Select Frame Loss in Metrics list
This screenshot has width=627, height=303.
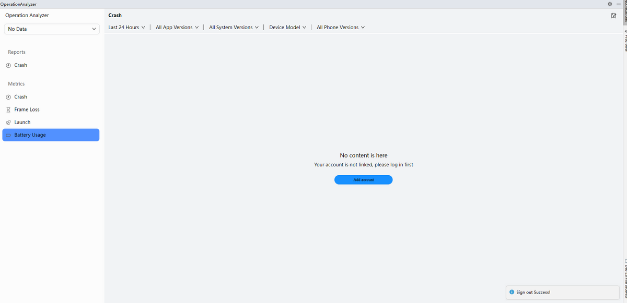pos(27,110)
